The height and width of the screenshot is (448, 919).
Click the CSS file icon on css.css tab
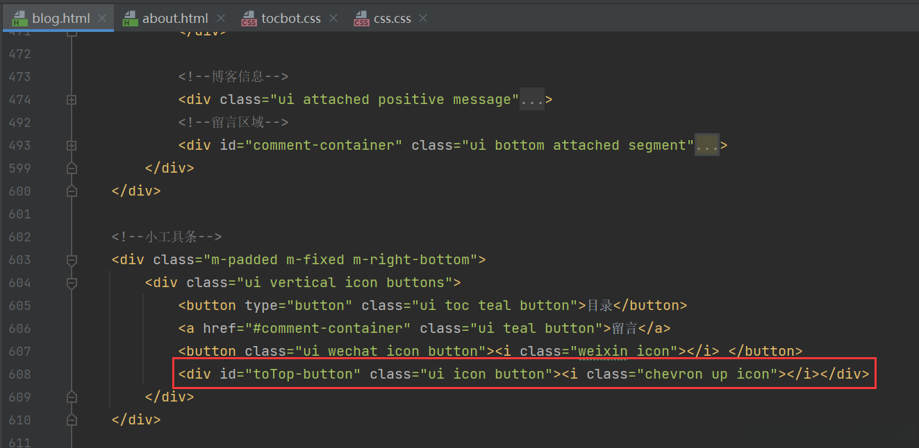click(361, 19)
